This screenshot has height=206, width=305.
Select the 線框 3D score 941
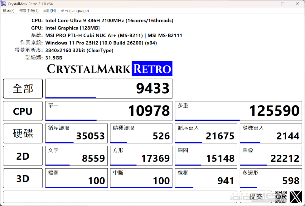(x=206, y=178)
